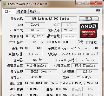Click the shaders 320 统一 field

(x=39, y=60)
